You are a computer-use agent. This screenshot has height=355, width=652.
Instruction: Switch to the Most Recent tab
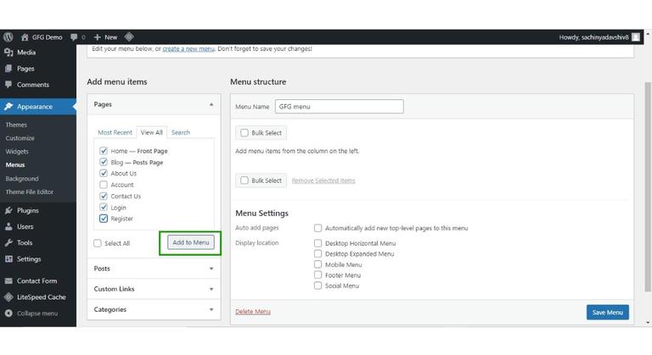coord(115,133)
